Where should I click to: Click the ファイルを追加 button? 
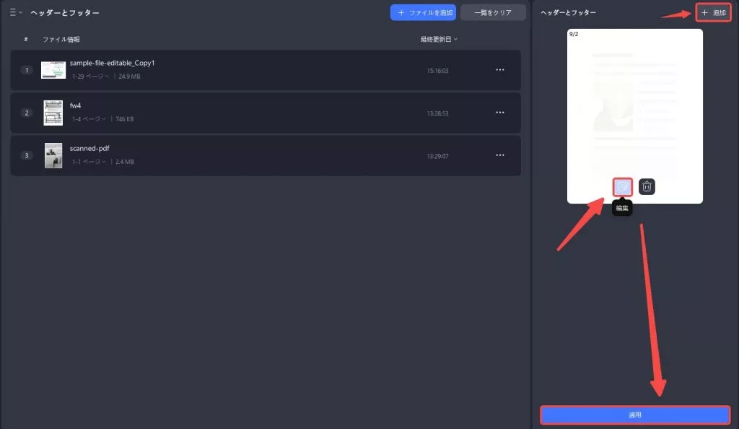pyautogui.click(x=423, y=12)
